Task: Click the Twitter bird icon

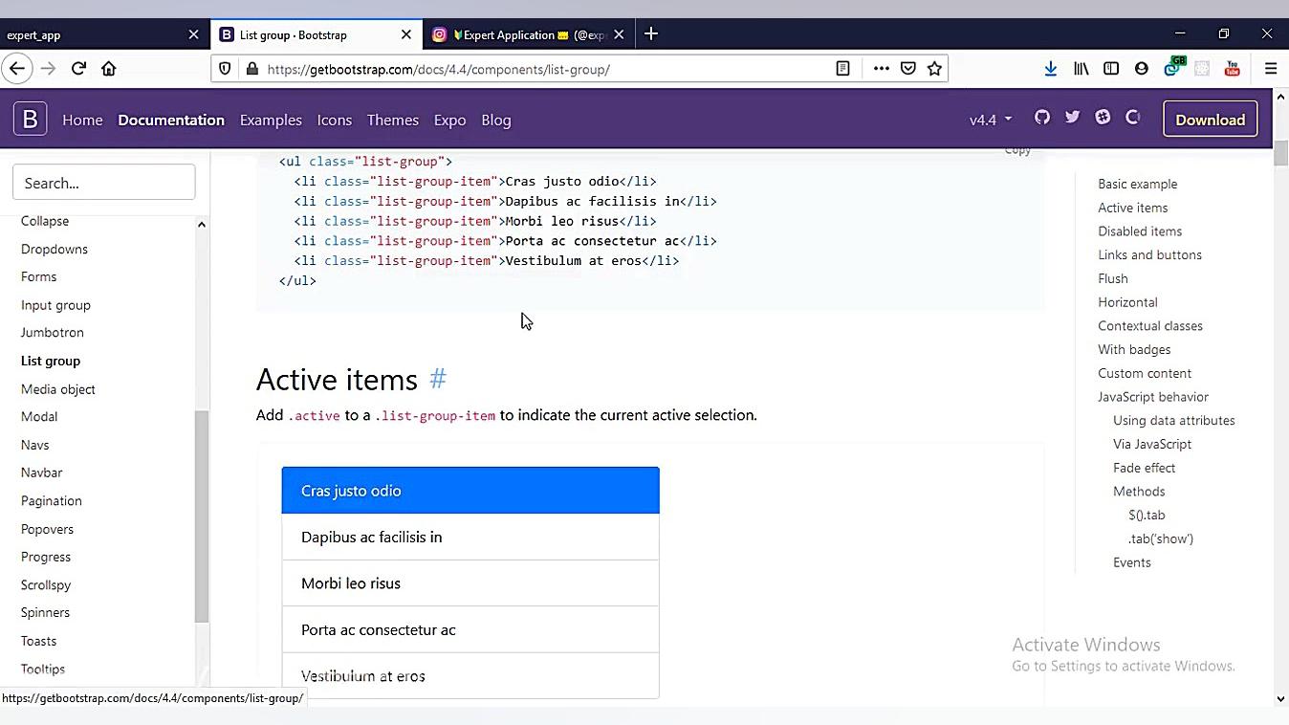Action: [1072, 117]
